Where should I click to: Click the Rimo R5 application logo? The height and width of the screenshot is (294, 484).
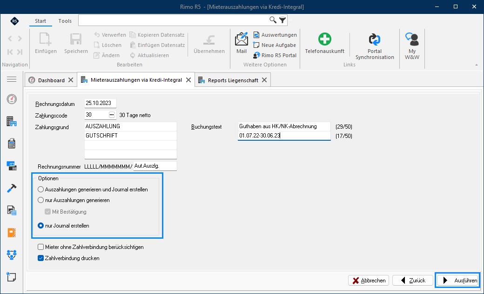pyautogui.click(x=14, y=21)
